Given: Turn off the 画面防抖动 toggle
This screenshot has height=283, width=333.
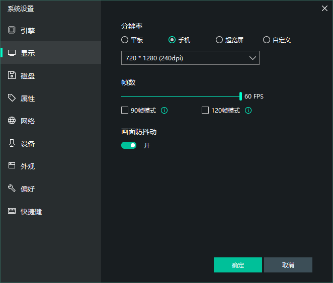Looking at the screenshot, I should [129, 145].
